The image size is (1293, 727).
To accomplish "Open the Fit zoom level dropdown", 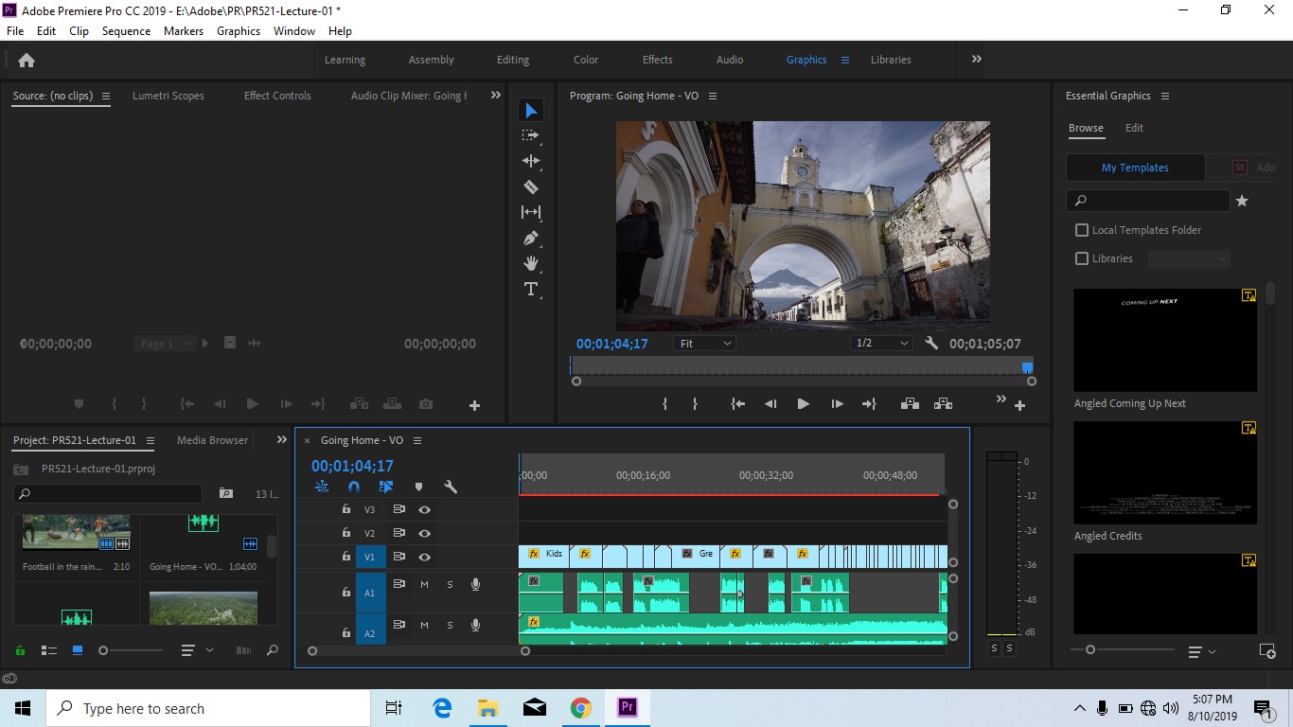I will point(705,344).
